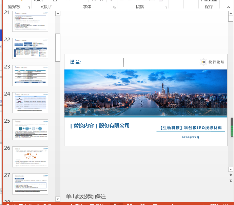Select slide 23 thumbnail

click(30, 76)
